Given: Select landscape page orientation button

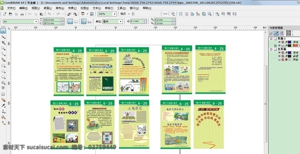Looking at the screenshot, I should tap(76, 22).
